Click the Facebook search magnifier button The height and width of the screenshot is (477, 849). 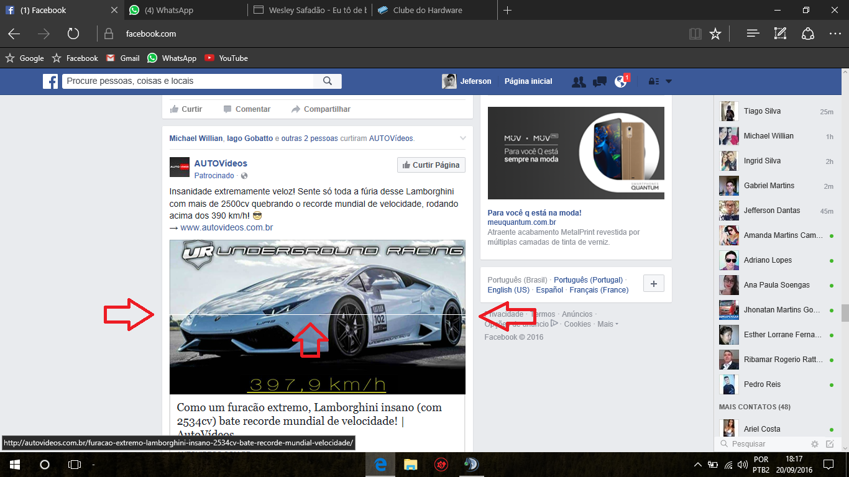(x=328, y=81)
